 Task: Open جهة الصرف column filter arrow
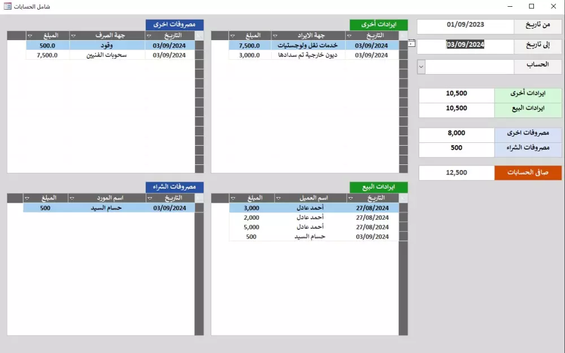click(73, 36)
